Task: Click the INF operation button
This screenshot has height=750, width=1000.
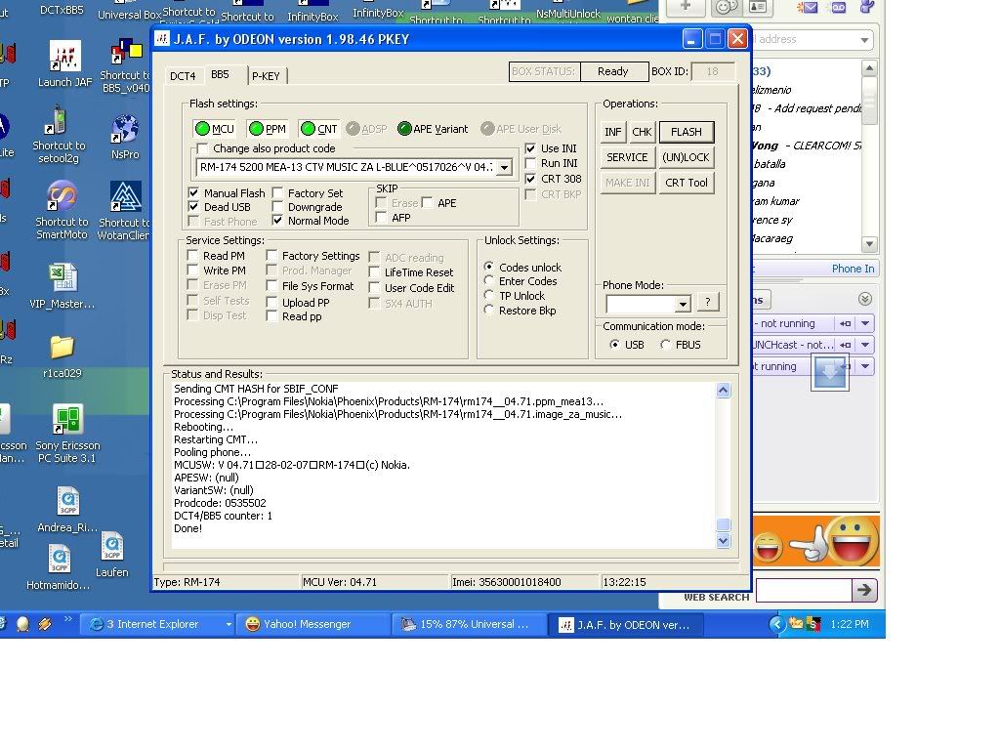Action: coord(613,132)
